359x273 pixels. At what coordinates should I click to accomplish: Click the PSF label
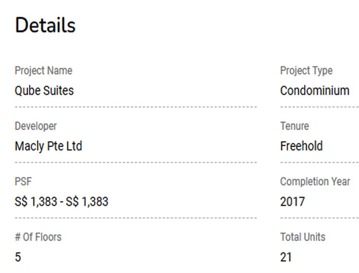tap(23, 182)
